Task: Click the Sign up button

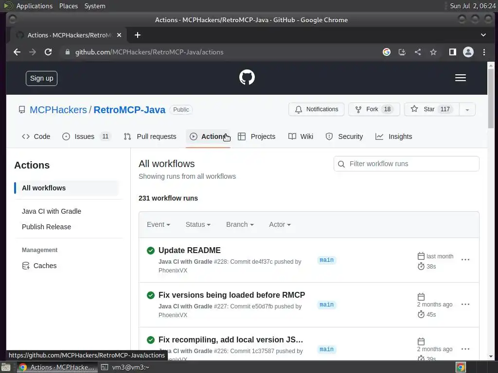Action: tap(42, 78)
